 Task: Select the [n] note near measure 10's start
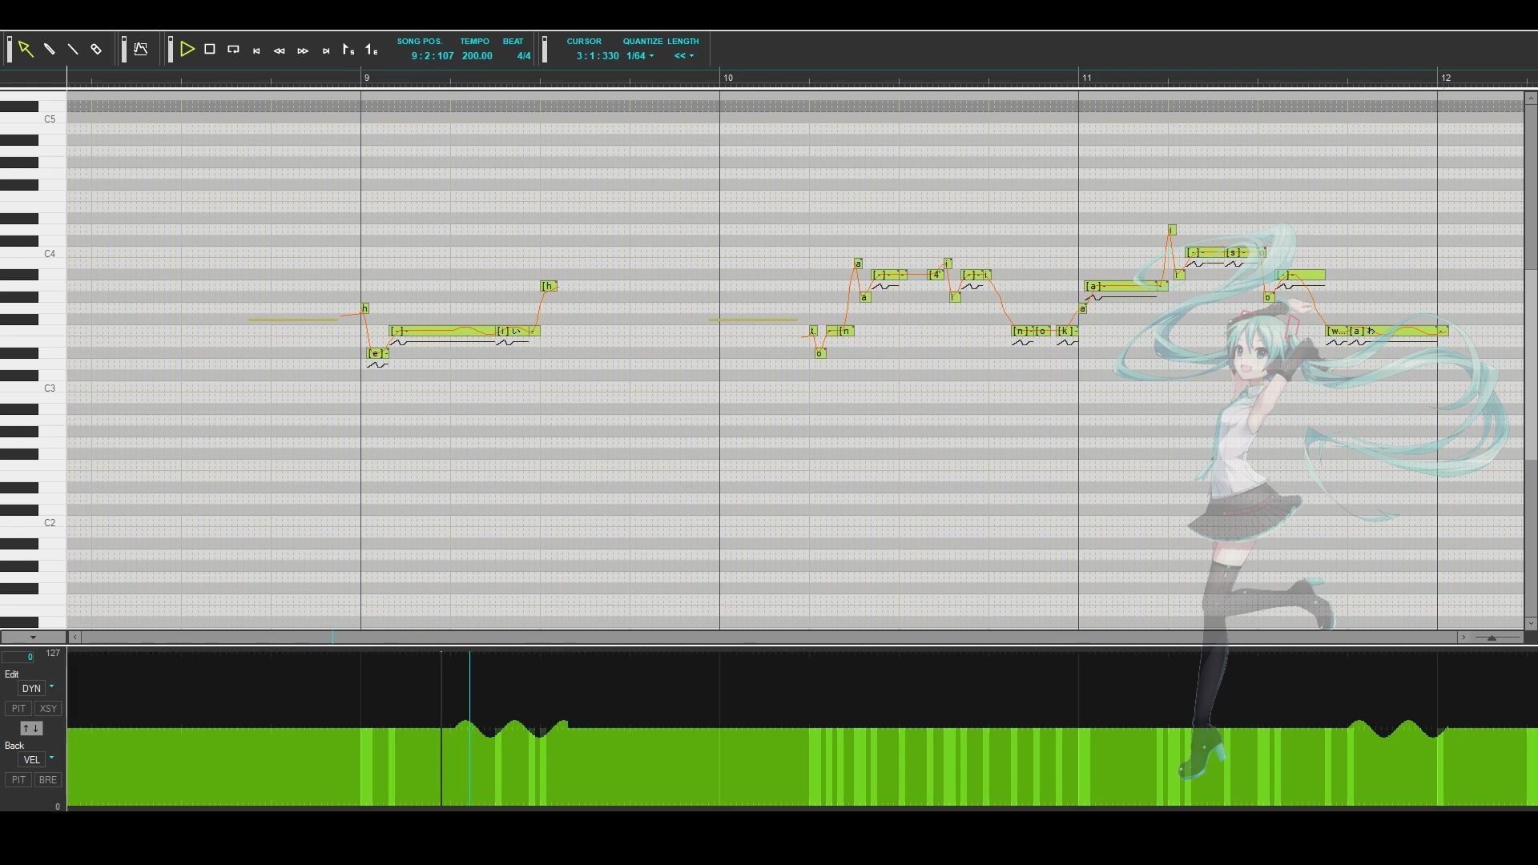click(844, 331)
